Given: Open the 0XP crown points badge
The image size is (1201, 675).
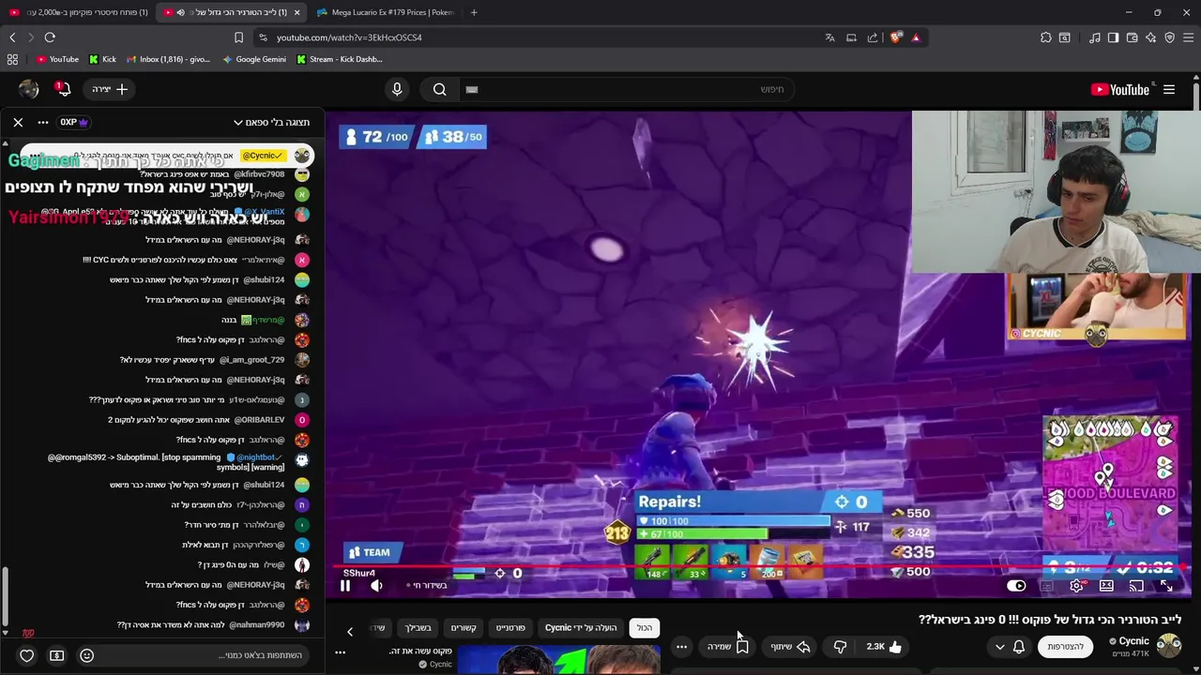Looking at the screenshot, I should coord(73,122).
